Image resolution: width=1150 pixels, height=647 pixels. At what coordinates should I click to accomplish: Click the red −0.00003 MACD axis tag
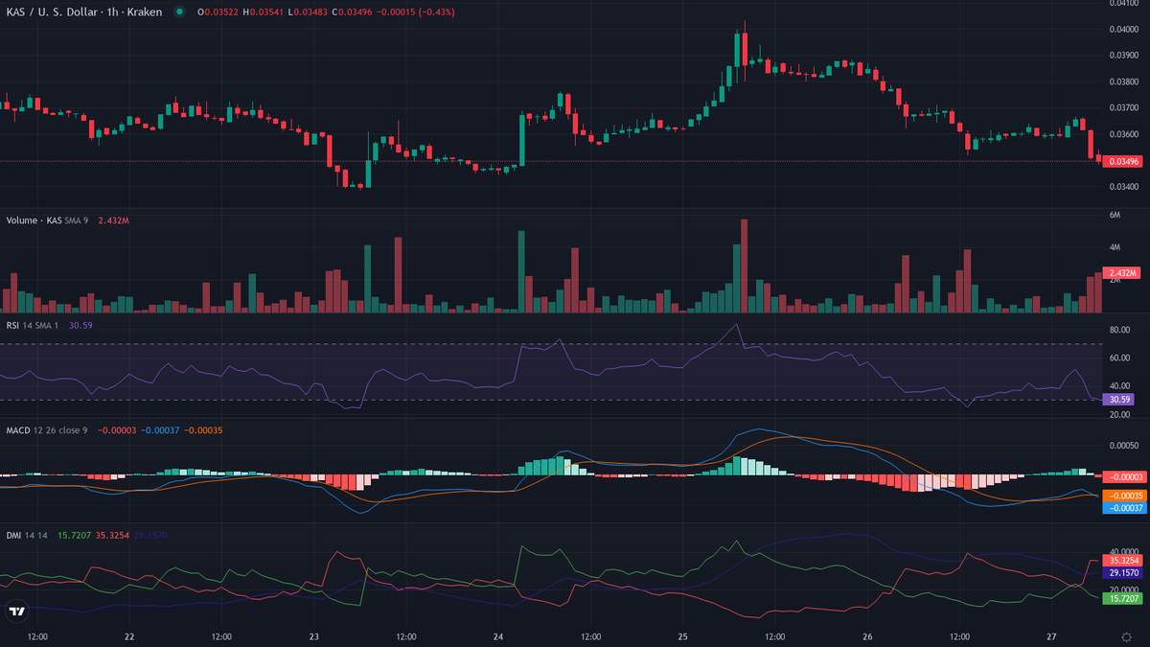click(x=1123, y=476)
